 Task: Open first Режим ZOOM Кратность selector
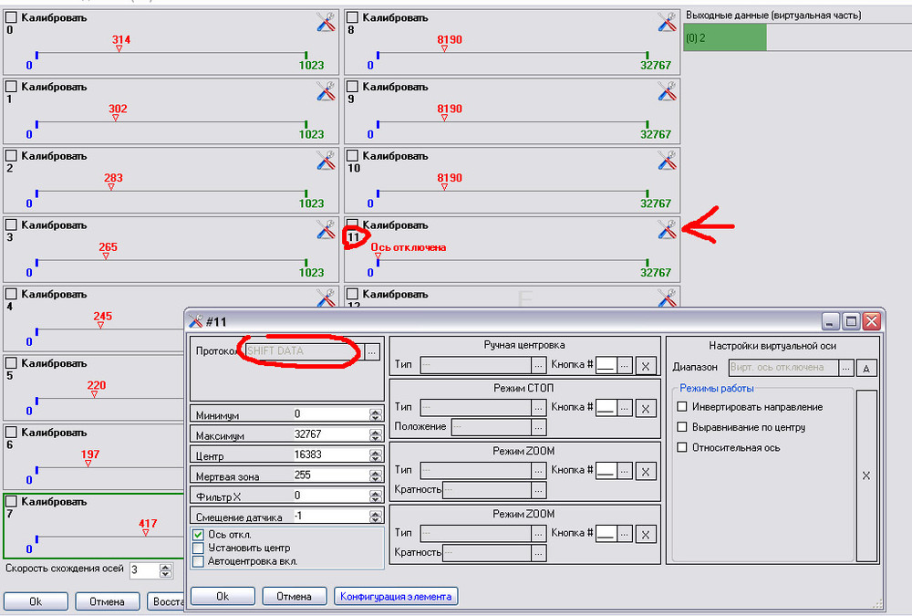click(x=539, y=490)
